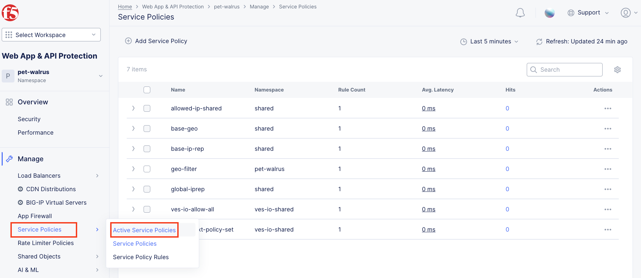The image size is (641, 278).
Task: Select the allowed-ip-shared row checkbox
Action: click(147, 108)
